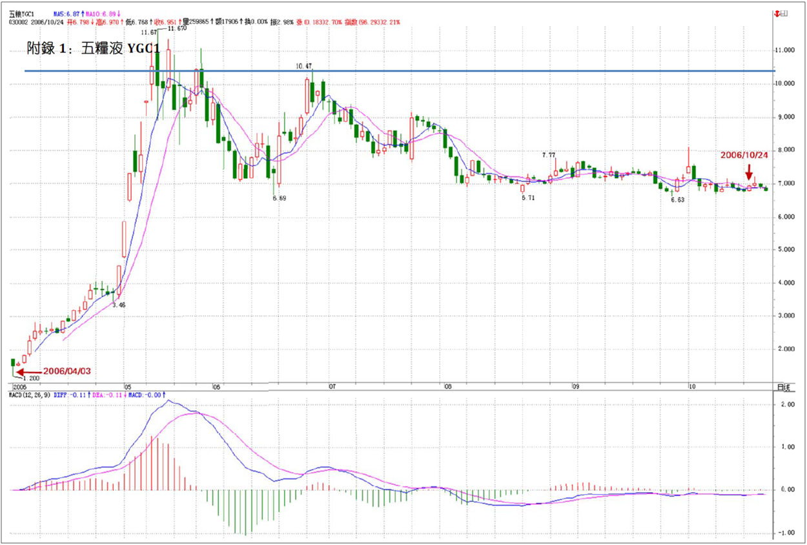Click the red anchor icon at top right

tap(777, 13)
